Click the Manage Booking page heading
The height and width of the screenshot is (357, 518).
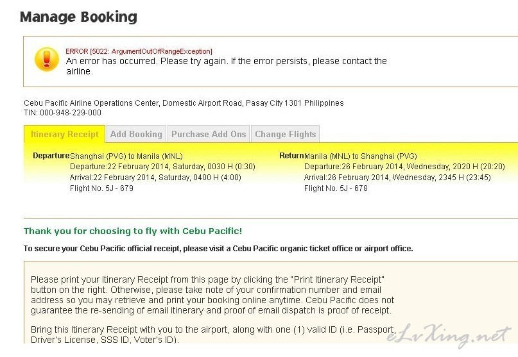tap(78, 17)
